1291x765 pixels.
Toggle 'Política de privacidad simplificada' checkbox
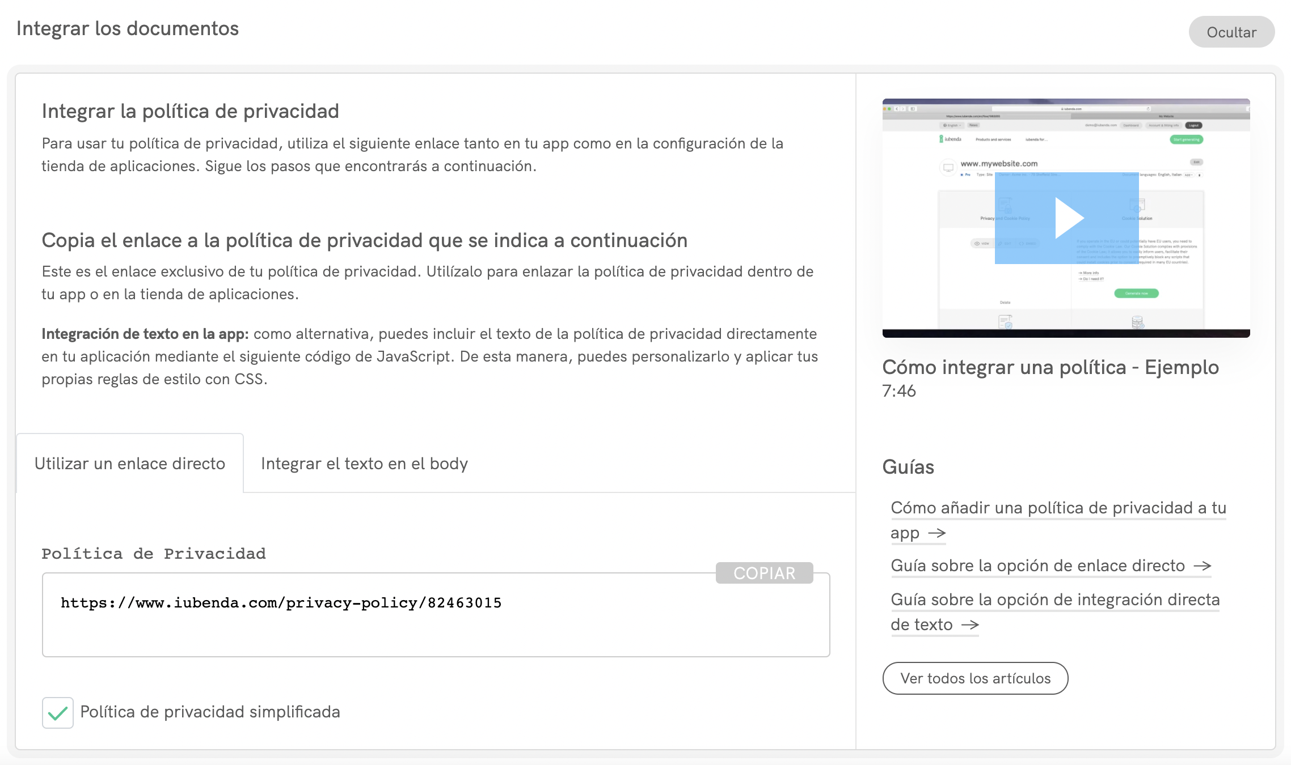pyautogui.click(x=58, y=712)
